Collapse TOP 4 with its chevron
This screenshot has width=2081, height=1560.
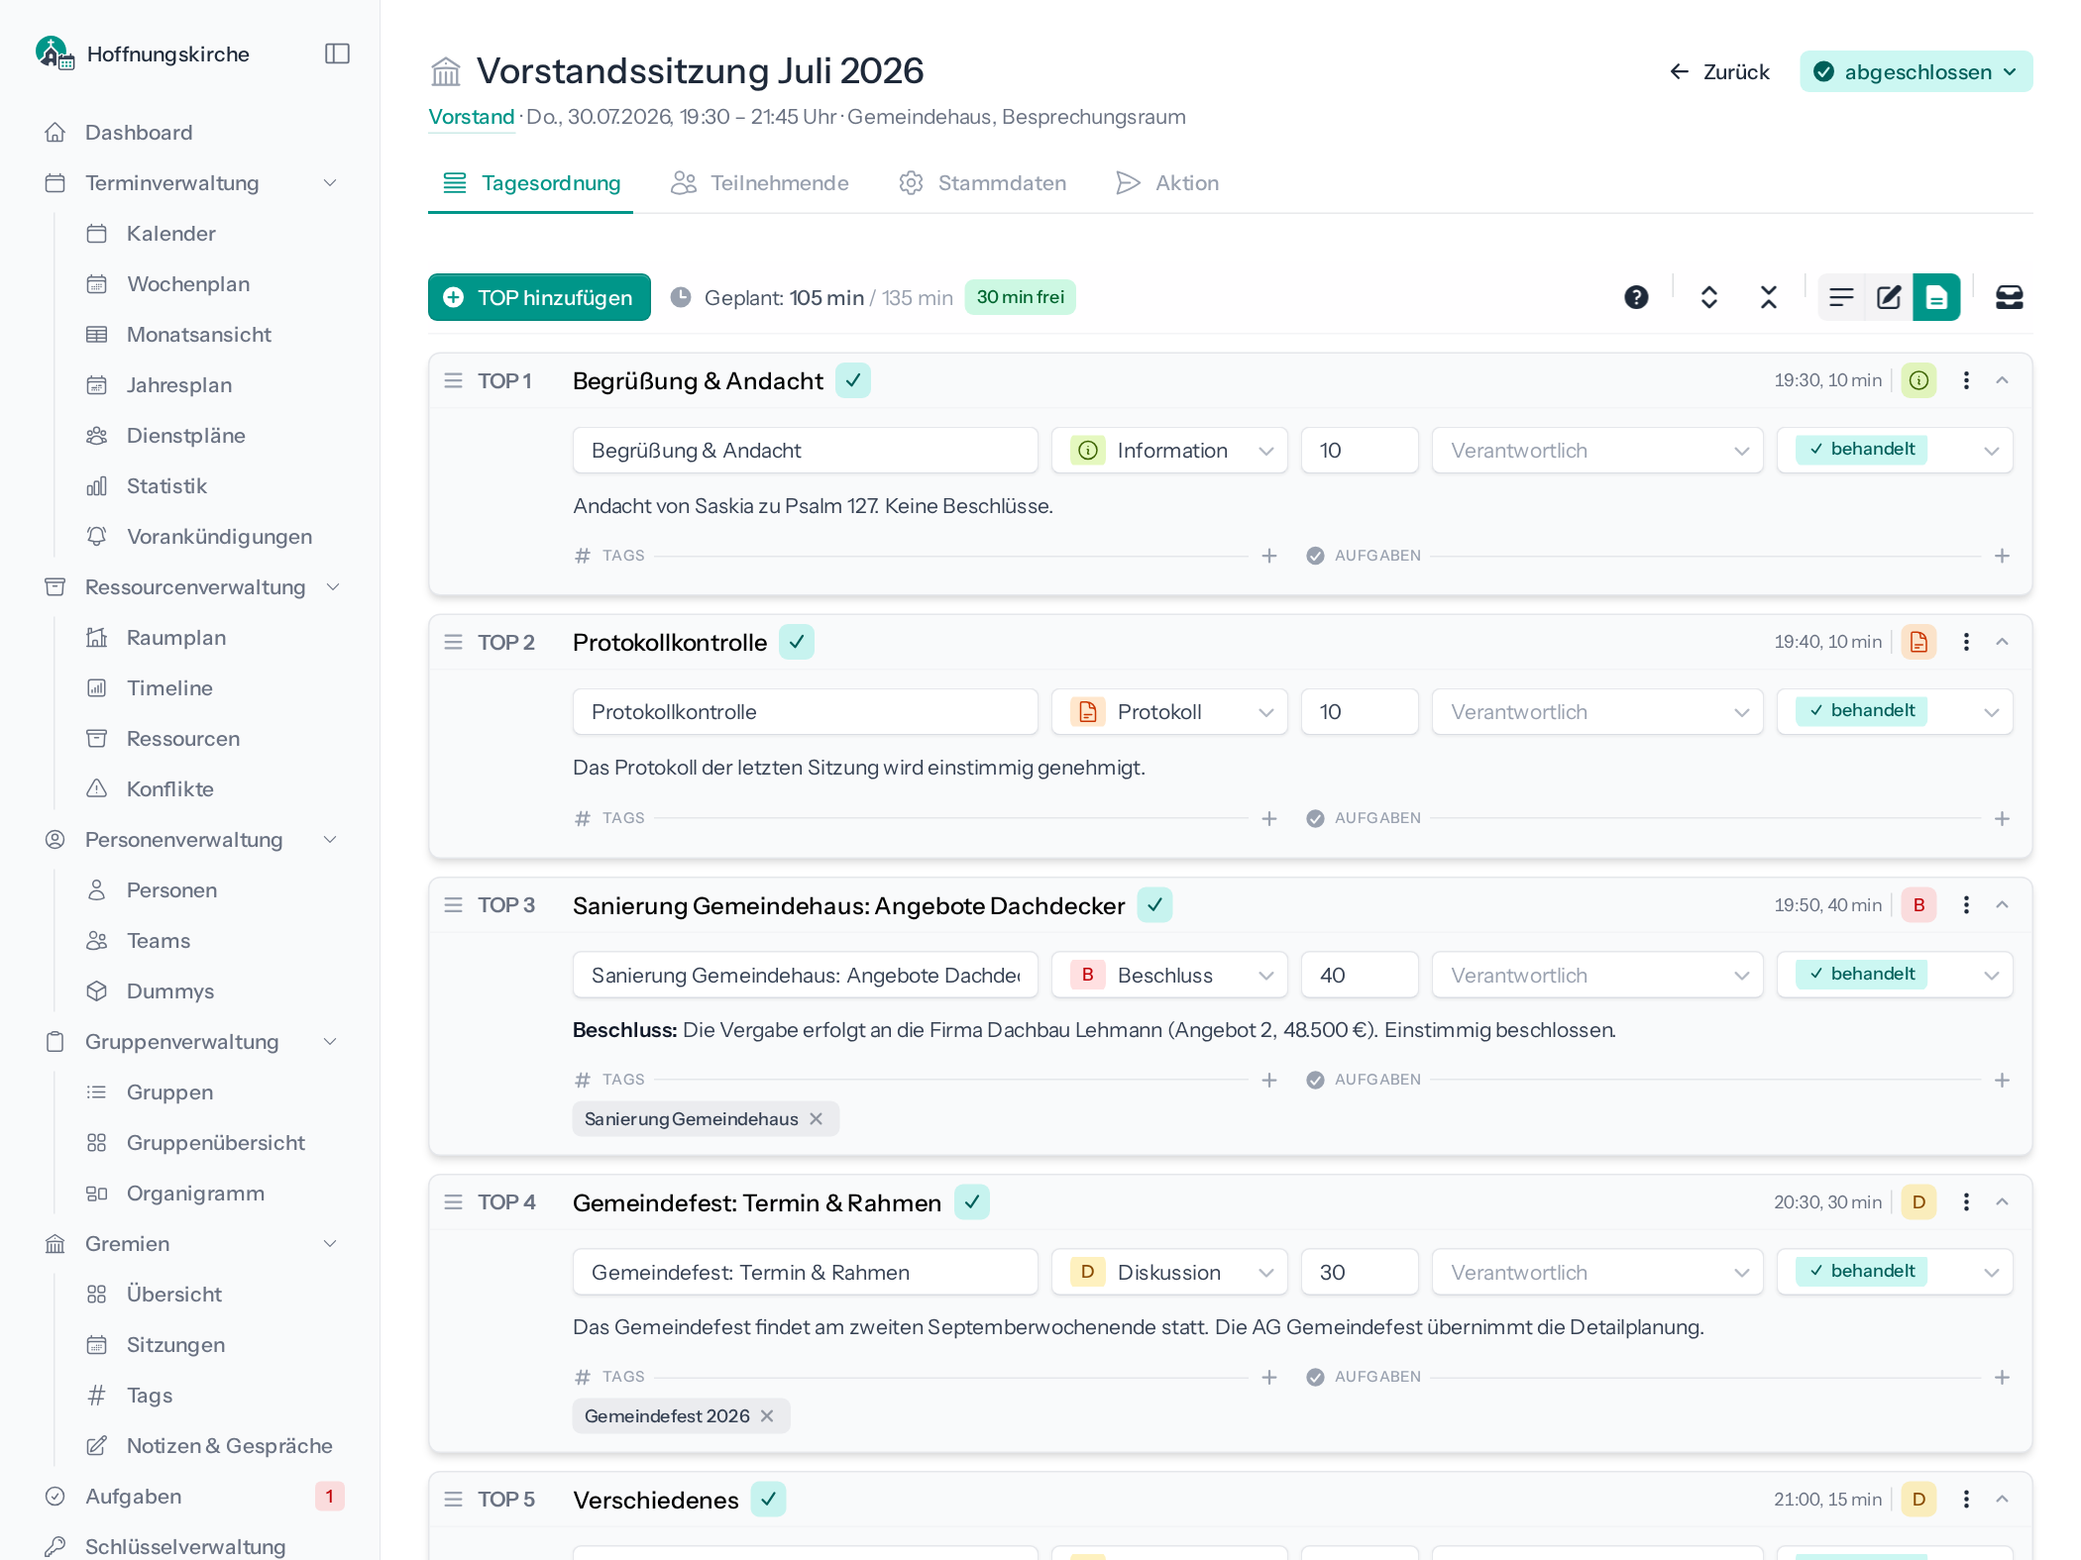2002,1201
